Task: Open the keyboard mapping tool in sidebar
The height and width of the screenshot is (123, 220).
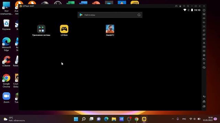Action: [204, 14]
